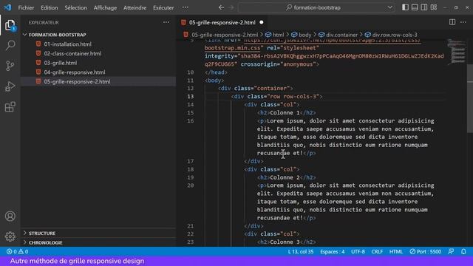
Task: Click the Colonne 3 heading text in code
Action: (x=285, y=242)
